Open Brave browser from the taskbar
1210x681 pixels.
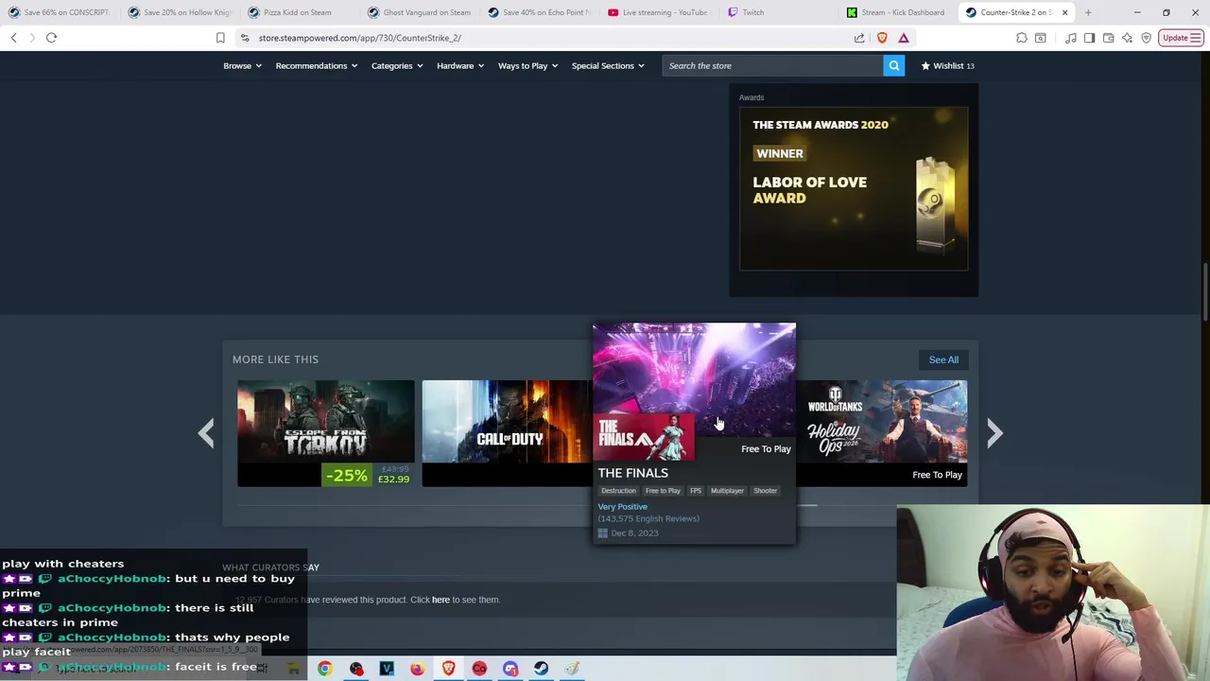pos(448,669)
